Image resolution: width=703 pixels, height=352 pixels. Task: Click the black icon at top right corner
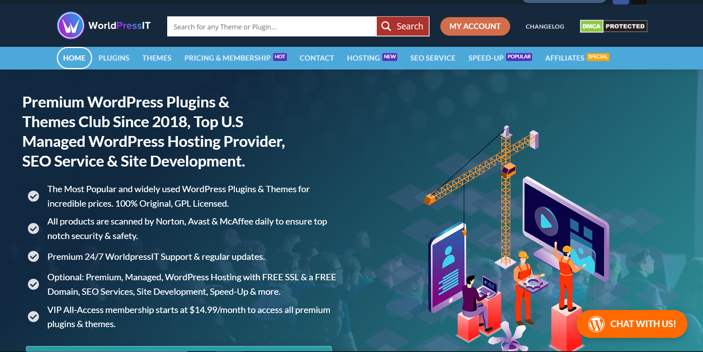[639, 2]
